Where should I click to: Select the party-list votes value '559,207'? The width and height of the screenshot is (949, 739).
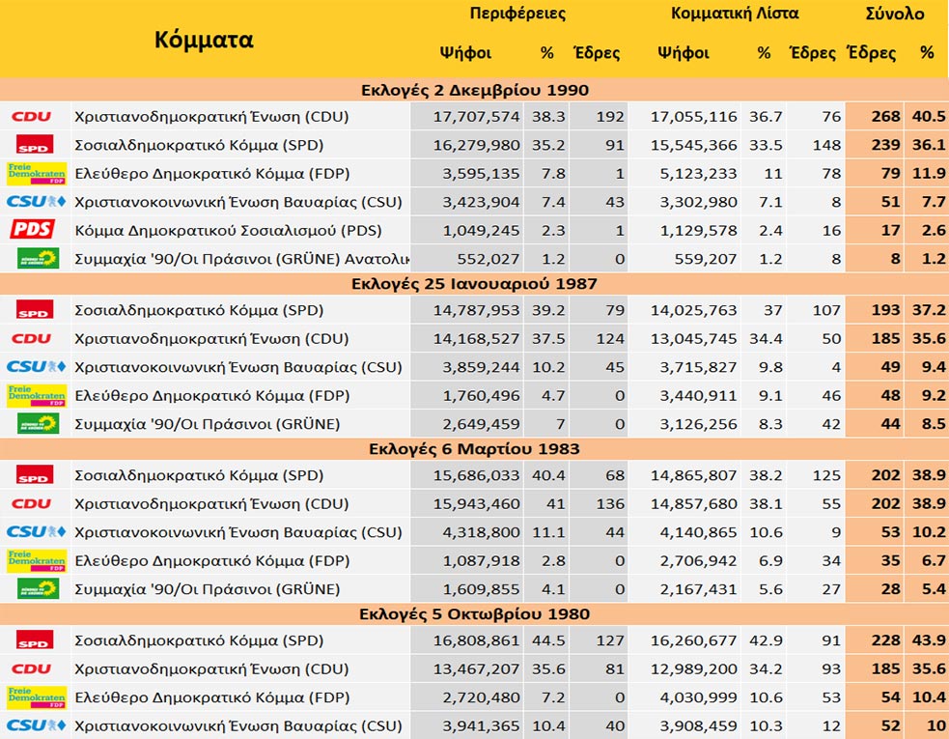(707, 259)
